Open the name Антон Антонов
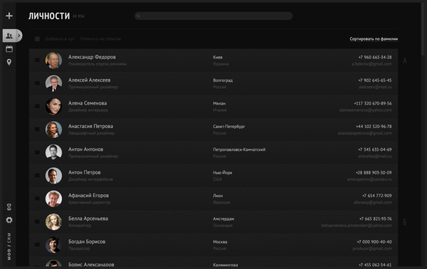427x269 pixels. click(86, 149)
